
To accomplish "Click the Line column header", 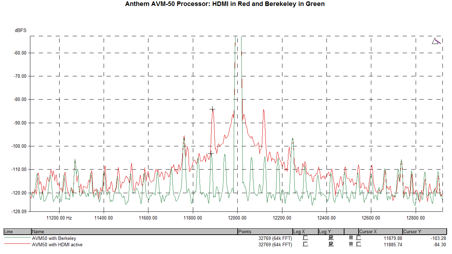I will [x=17, y=231].
